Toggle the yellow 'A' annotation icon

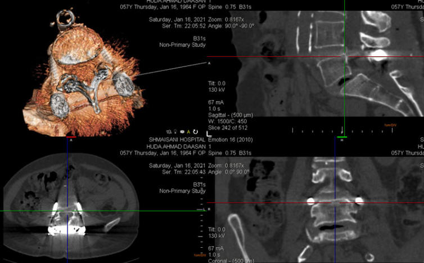point(189,132)
